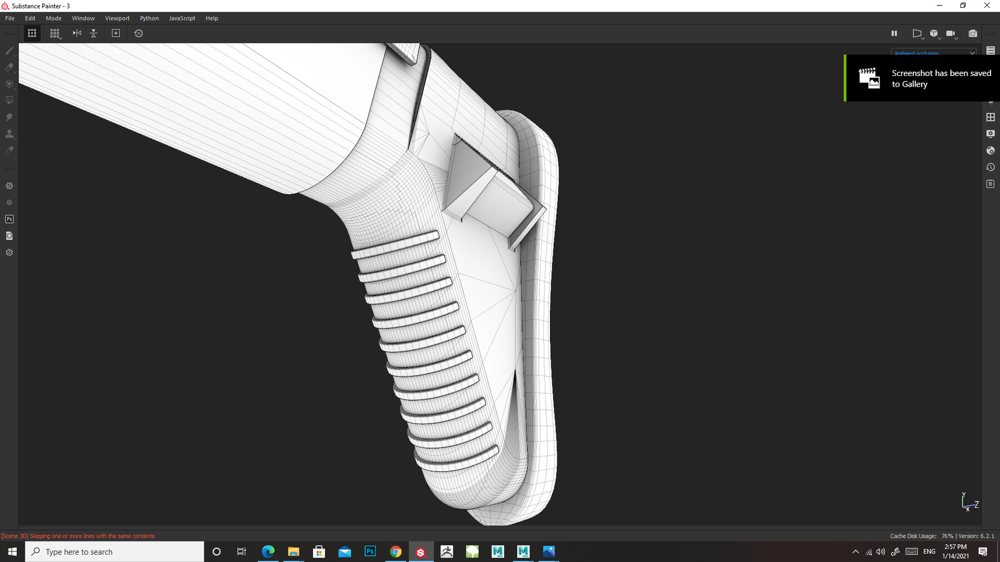Click the Substance Source gear icon in left sidebar
1000x562 pixels.
pos(9,186)
